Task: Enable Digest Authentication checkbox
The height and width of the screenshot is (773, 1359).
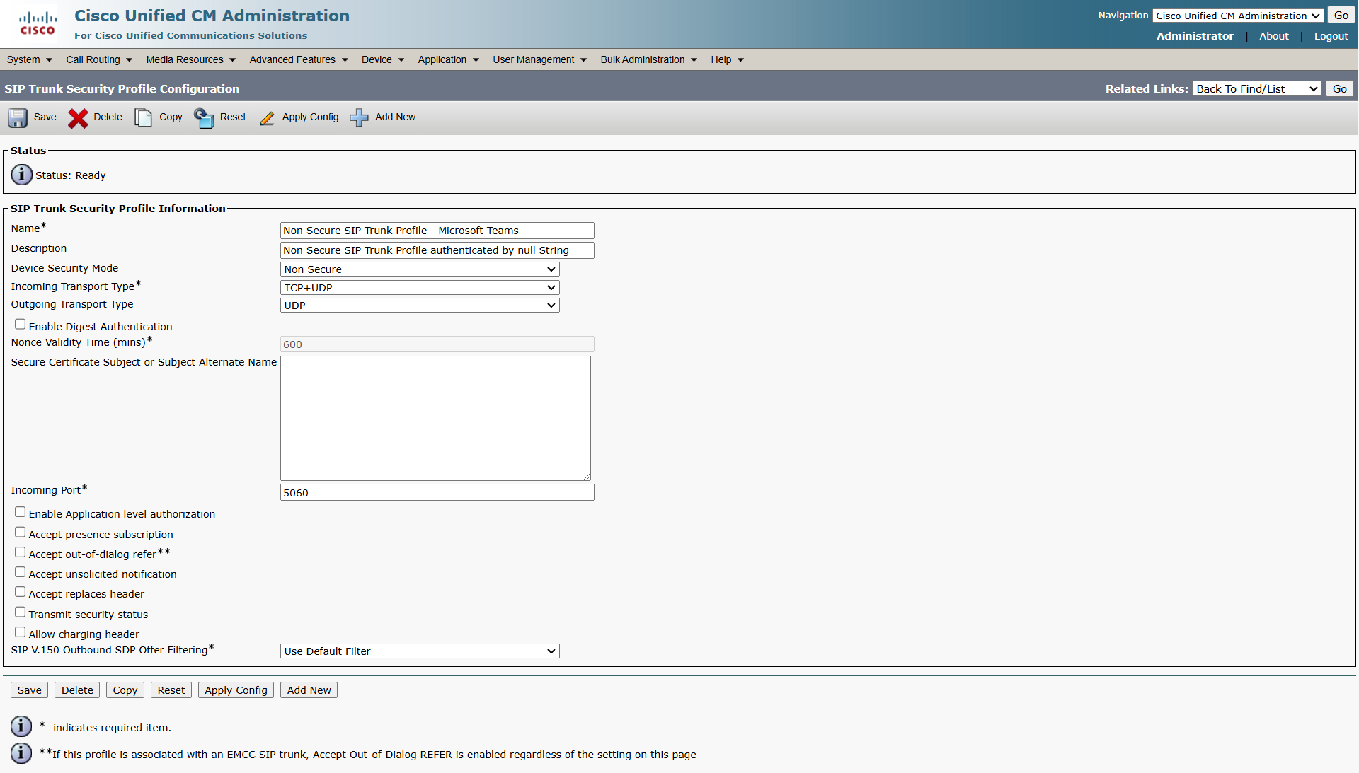Action: coord(20,325)
